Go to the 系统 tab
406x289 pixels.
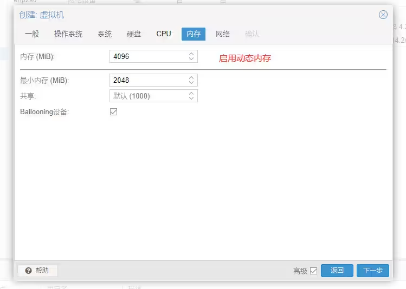pyautogui.click(x=105, y=34)
